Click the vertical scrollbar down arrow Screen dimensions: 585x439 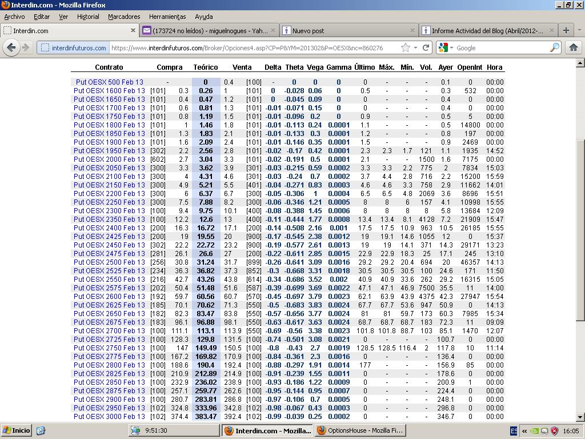[580, 417]
